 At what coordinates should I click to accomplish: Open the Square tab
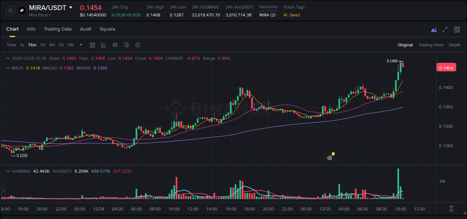(107, 29)
